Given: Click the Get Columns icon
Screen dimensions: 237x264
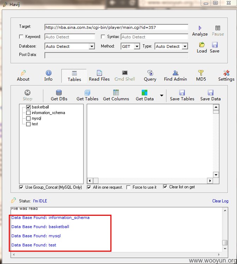Looking at the screenshot, I should tap(116, 93).
